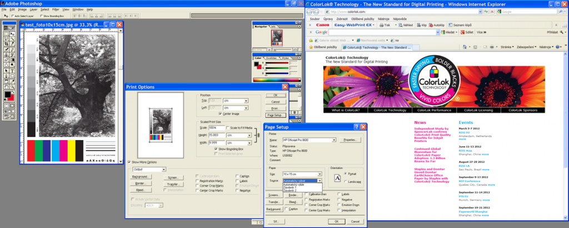Select the Clone Stamp tool
The height and width of the screenshot is (228, 569).
pyautogui.click(x=7, y=54)
